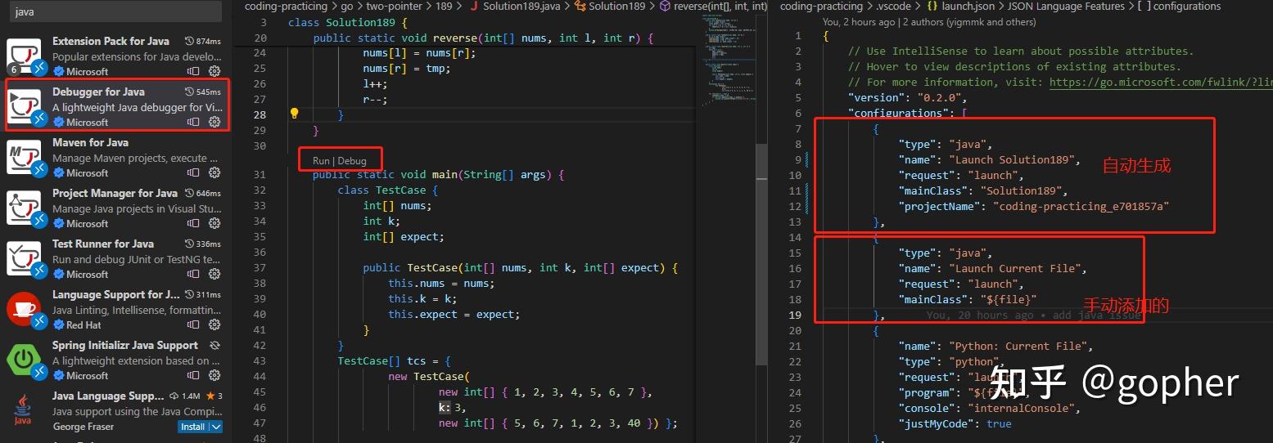Open the Install dropdown arrow for Java Language Support

(215, 427)
